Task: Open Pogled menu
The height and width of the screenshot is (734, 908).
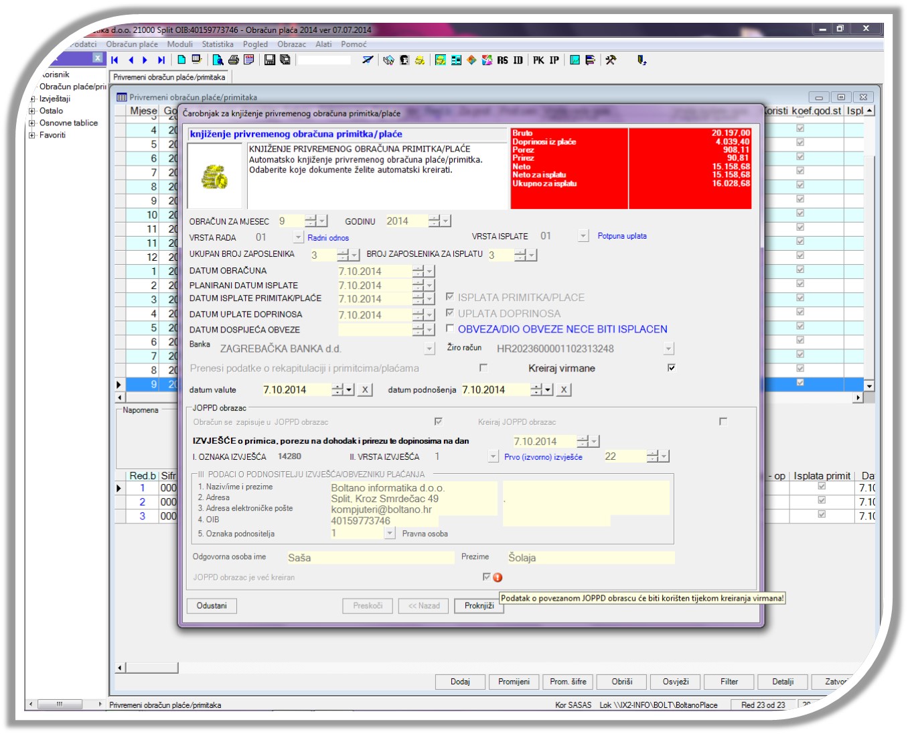Action: [x=255, y=44]
